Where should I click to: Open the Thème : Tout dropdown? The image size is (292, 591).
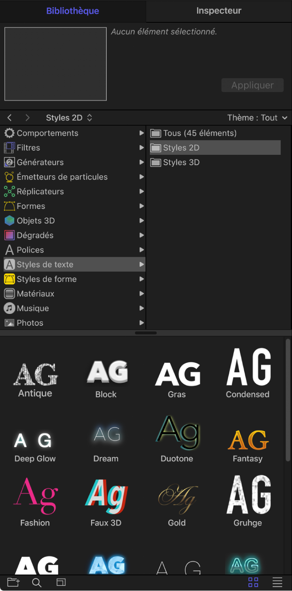257,118
